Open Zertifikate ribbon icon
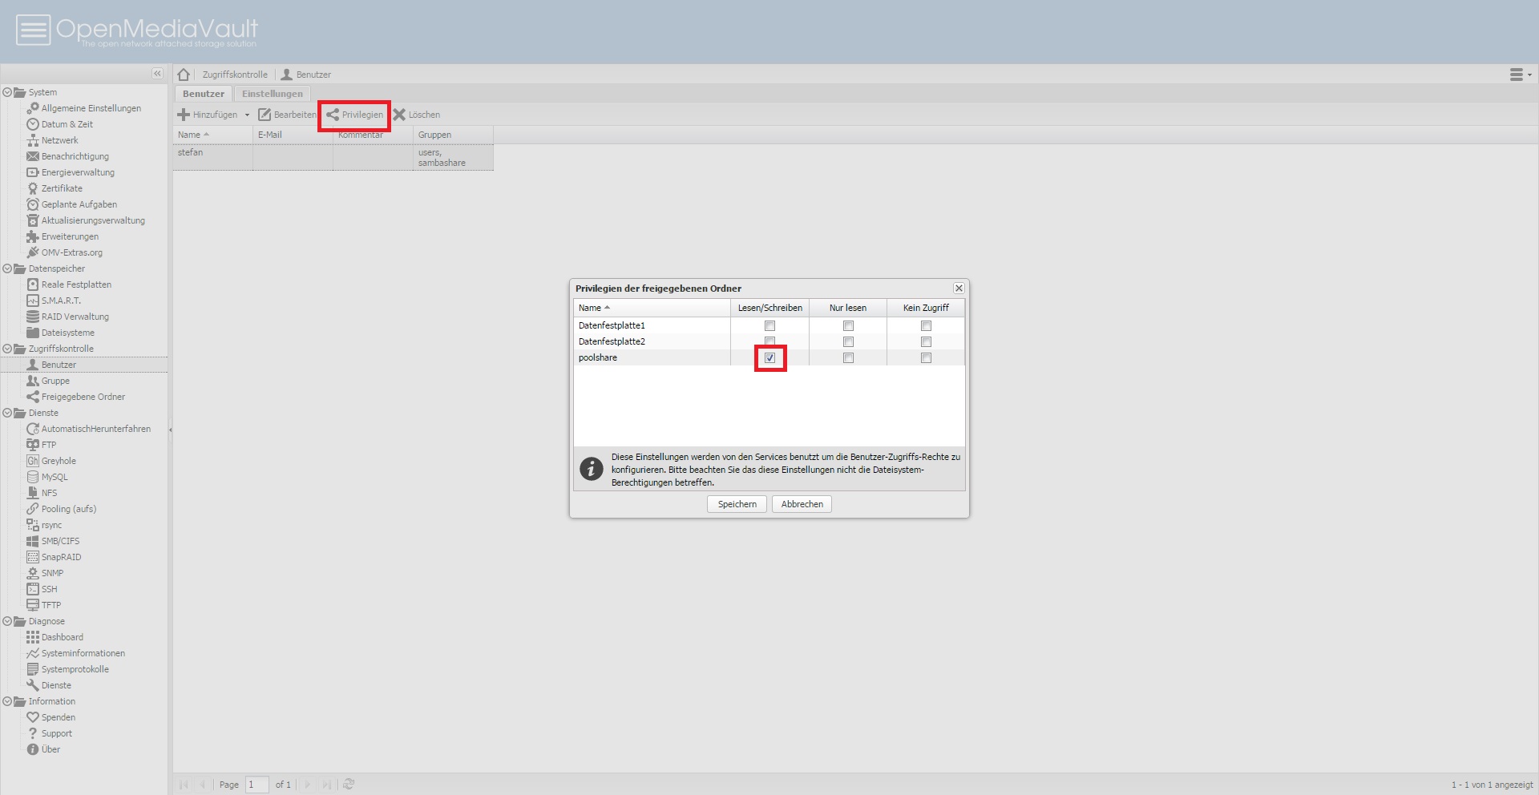This screenshot has width=1539, height=795. pyautogui.click(x=33, y=188)
